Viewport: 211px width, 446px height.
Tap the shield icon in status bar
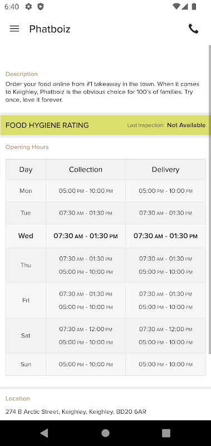41,7
